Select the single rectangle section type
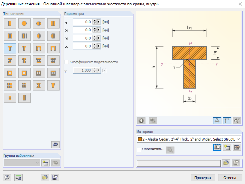245x184 pixels. click(10, 23)
